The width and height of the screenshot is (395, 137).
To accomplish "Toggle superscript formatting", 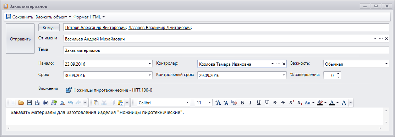I will [x=291, y=103].
